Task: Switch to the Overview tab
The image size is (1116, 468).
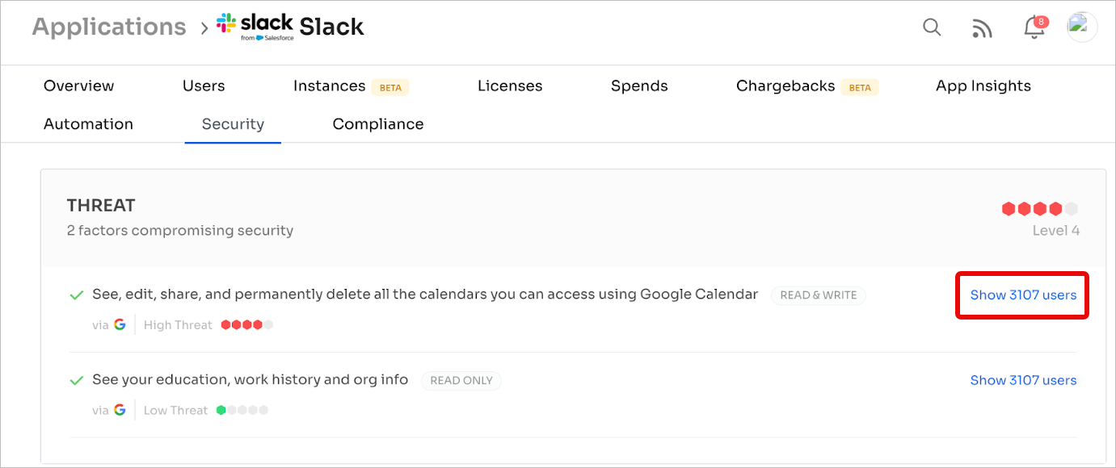Action: pos(78,86)
